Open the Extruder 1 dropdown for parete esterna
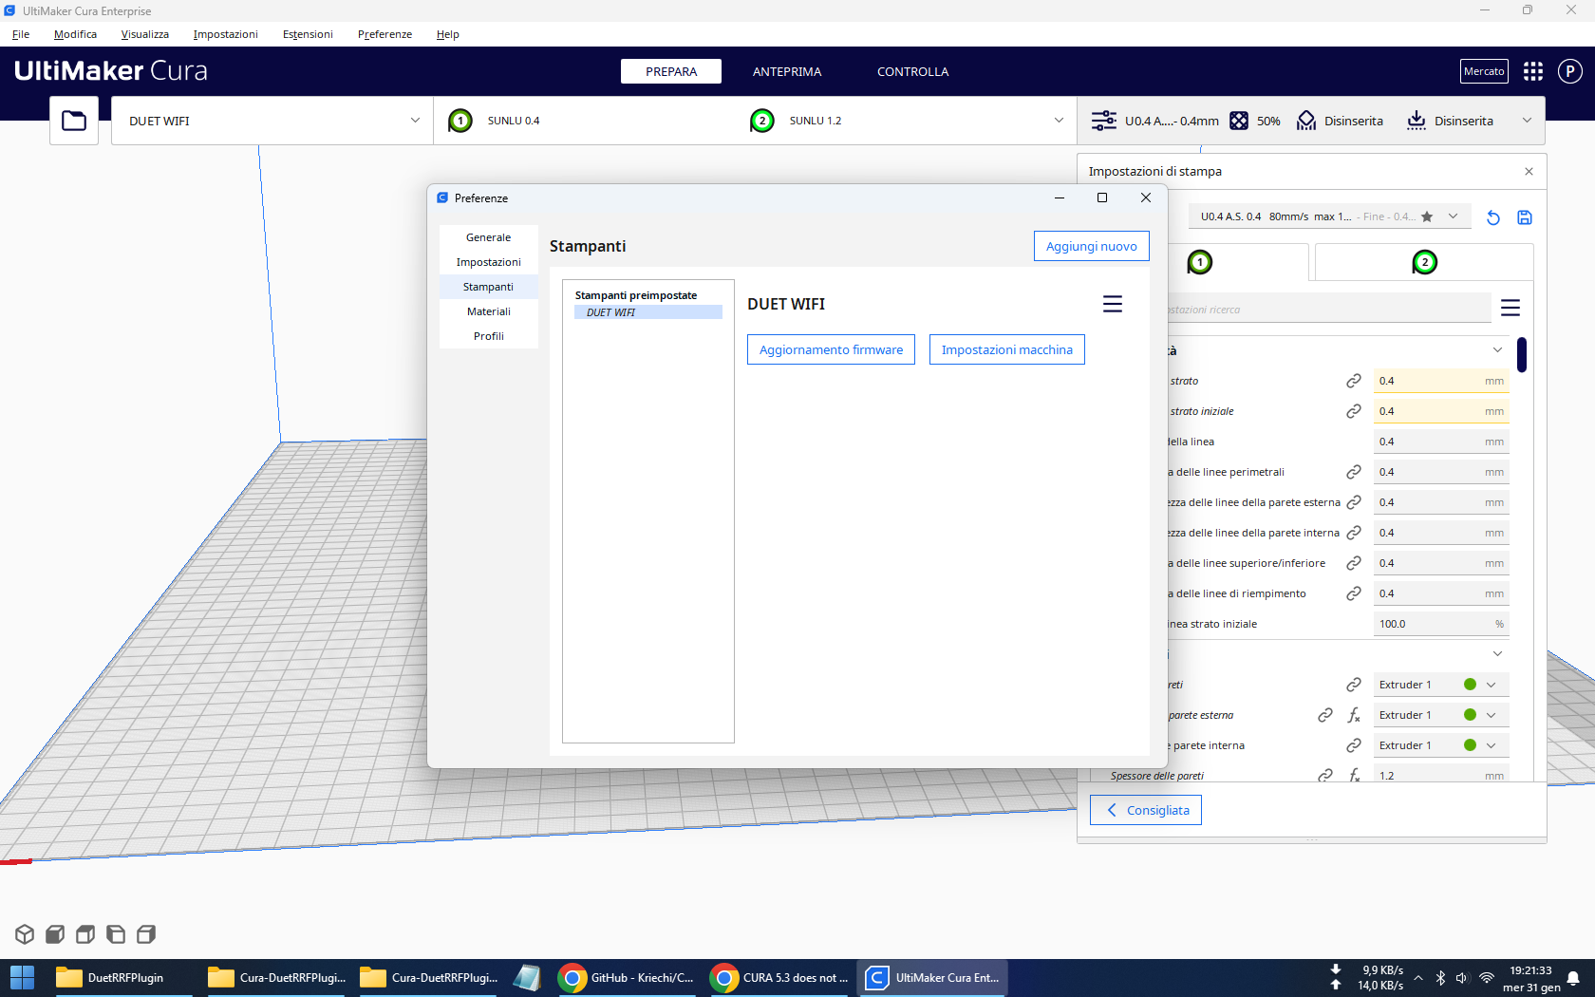Viewport: 1595px width, 997px height. pos(1441,715)
